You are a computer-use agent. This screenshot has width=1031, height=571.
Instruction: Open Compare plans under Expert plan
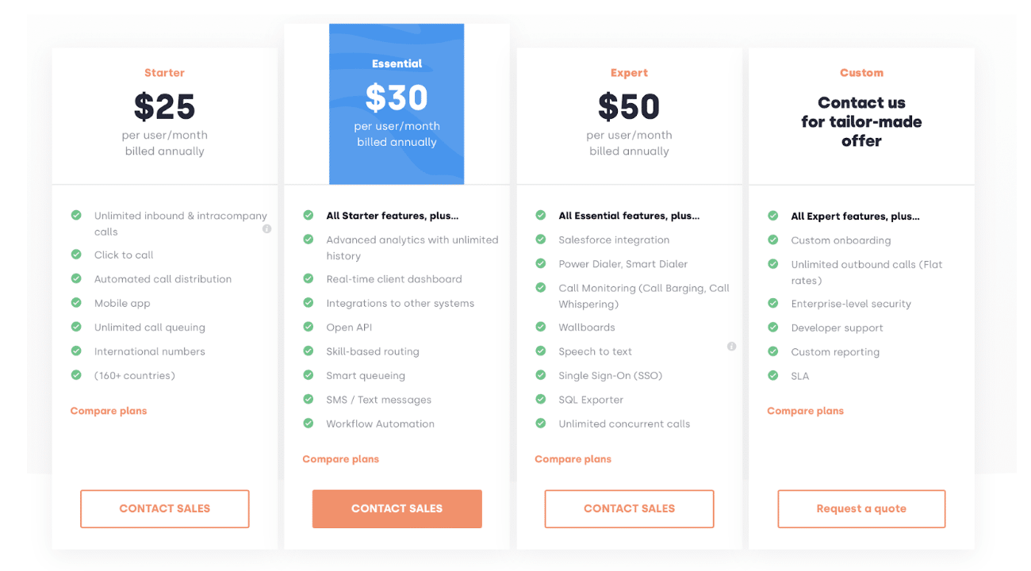click(573, 459)
